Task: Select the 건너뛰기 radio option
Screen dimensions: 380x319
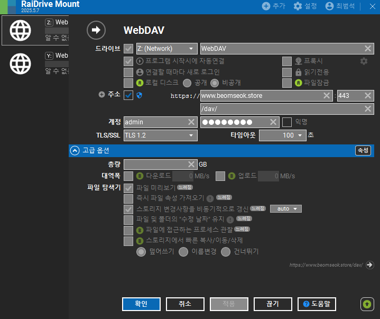Action: point(226,252)
